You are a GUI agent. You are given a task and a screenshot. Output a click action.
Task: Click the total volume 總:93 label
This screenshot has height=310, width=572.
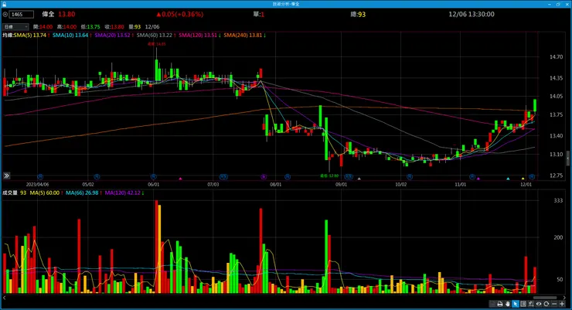tap(358, 15)
